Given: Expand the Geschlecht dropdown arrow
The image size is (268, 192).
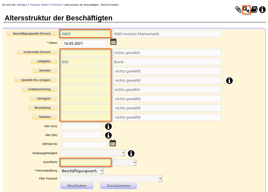Looking at the screenshot, I should click(134, 162).
